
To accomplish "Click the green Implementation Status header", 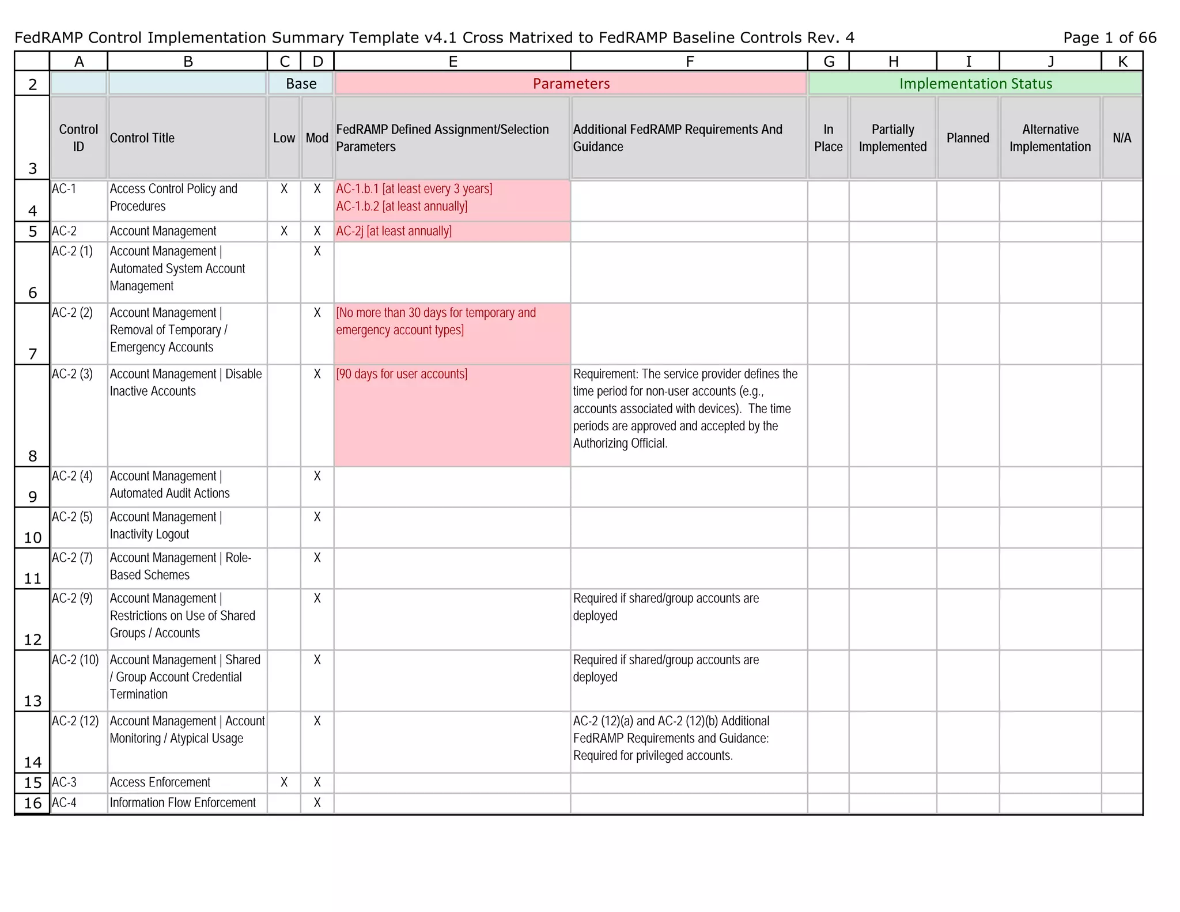I will (x=975, y=84).
